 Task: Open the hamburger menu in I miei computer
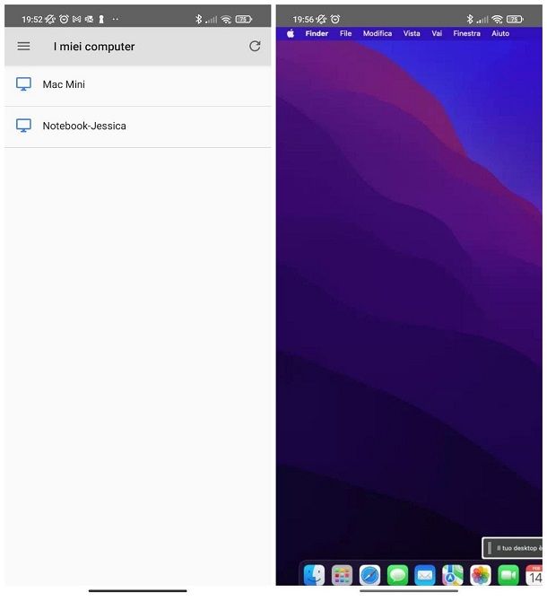[x=23, y=47]
